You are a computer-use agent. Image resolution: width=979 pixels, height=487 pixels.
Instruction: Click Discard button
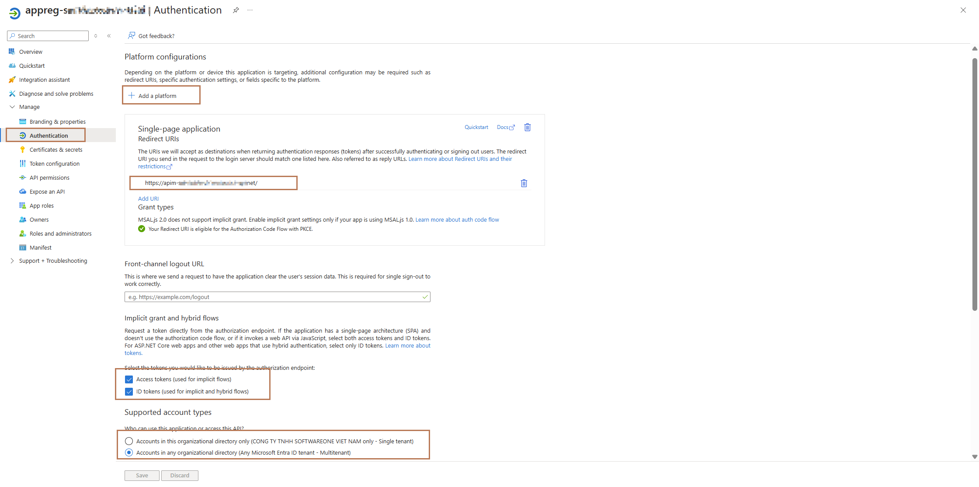click(180, 475)
